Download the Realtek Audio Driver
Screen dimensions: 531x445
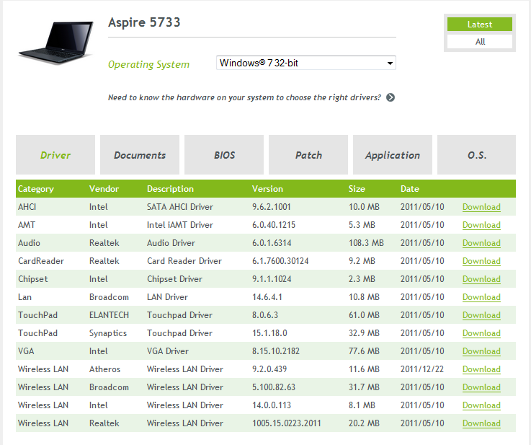click(x=481, y=242)
